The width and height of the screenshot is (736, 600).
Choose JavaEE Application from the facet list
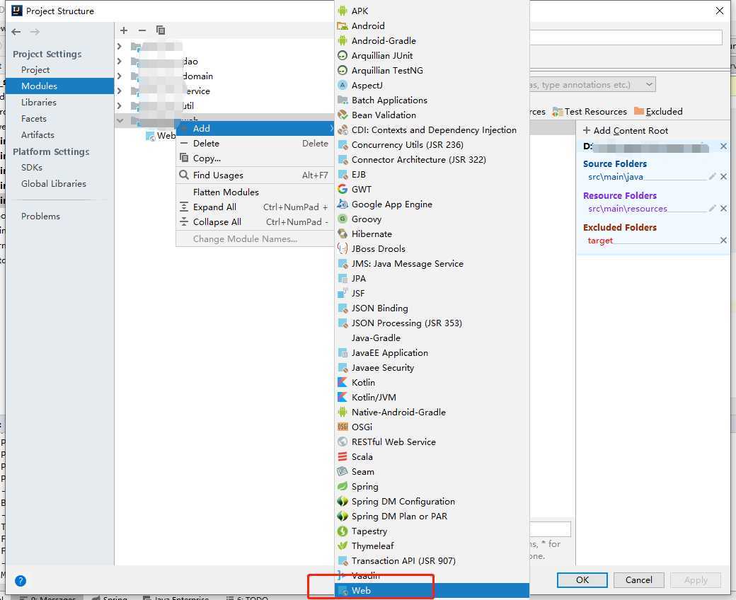click(x=432, y=353)
